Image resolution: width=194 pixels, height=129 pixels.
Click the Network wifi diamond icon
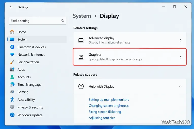tap(12, 55)
